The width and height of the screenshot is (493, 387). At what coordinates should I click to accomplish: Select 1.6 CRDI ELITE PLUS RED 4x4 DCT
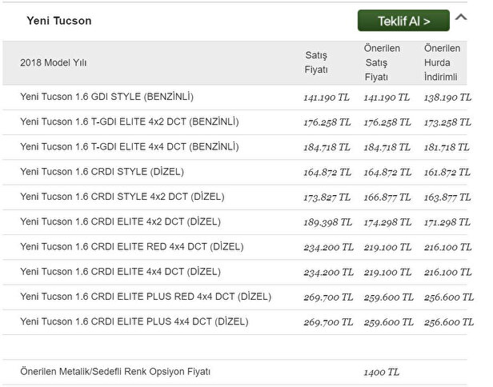pyautogui.click(x=145, y=297)
